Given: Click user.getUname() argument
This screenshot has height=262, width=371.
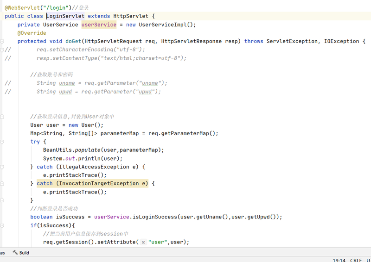Looking at the screenshot, I should tap(204, 217).
